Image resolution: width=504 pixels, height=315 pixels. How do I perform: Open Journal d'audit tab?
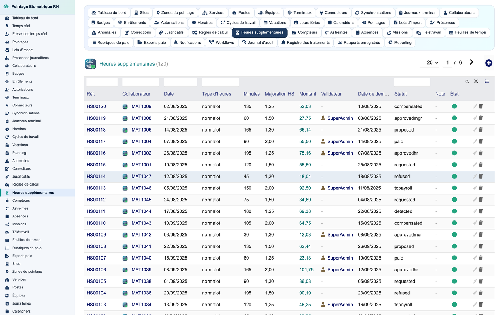[258, 43]
